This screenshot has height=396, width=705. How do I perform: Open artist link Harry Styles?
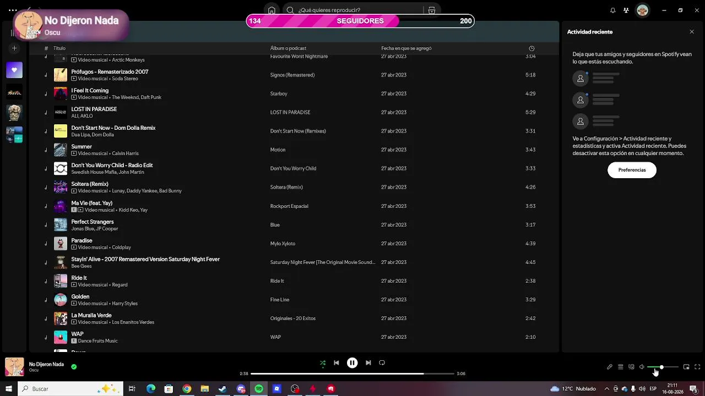pos(124,304)
